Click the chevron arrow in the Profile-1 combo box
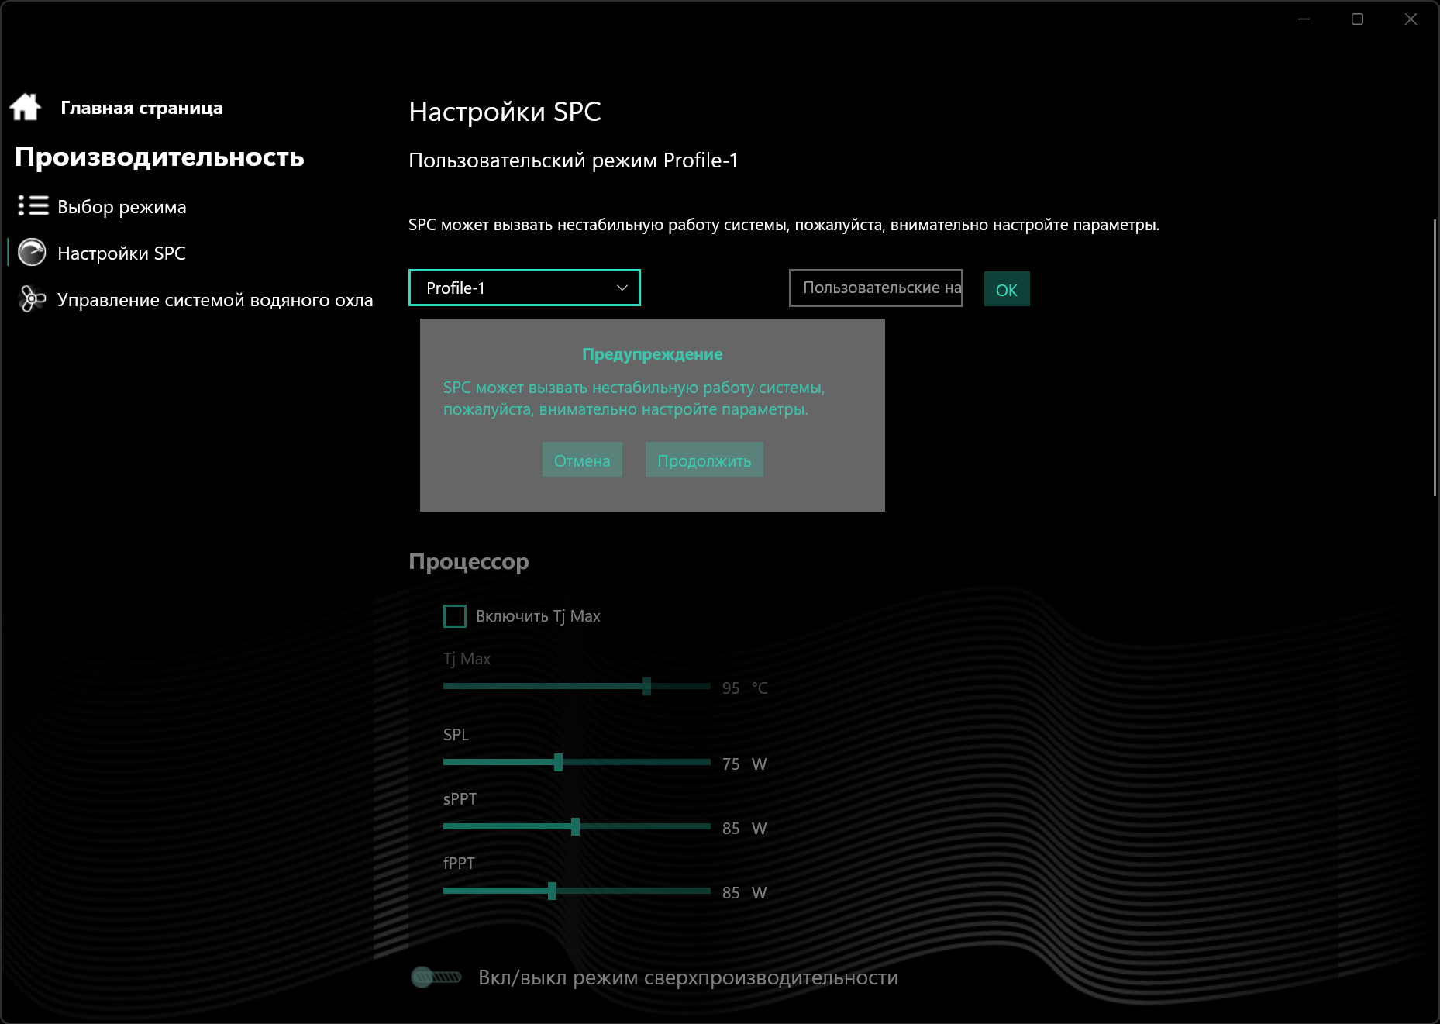Screen dimensions: 1440x1024 (x=622, y=288)
